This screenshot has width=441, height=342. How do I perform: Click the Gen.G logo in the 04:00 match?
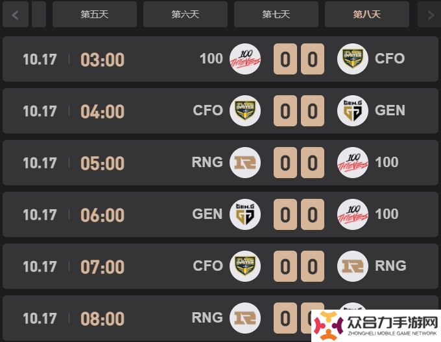(353, 111)
